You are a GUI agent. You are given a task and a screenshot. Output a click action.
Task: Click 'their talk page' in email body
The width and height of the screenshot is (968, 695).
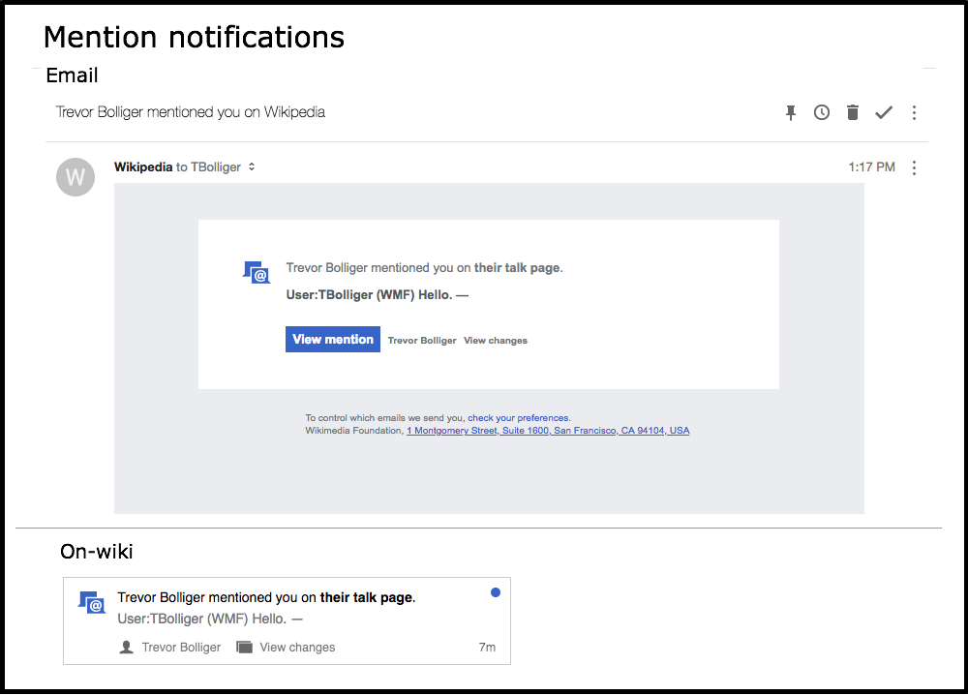click(517, 268)
